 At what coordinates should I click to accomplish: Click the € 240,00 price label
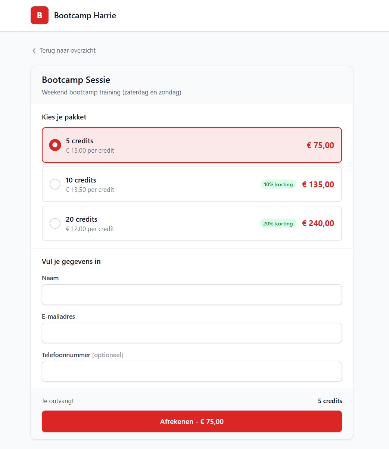318,223
